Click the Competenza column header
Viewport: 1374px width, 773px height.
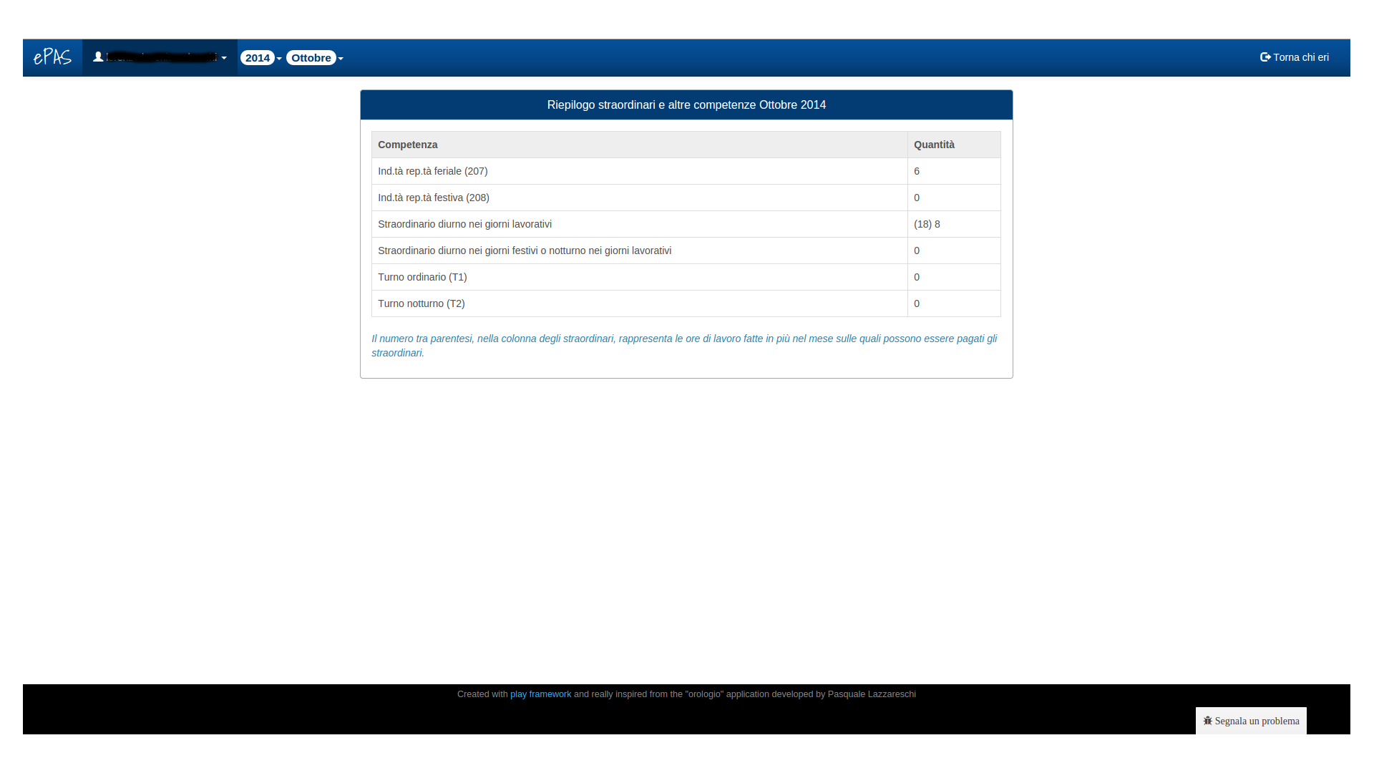(407, 145)
